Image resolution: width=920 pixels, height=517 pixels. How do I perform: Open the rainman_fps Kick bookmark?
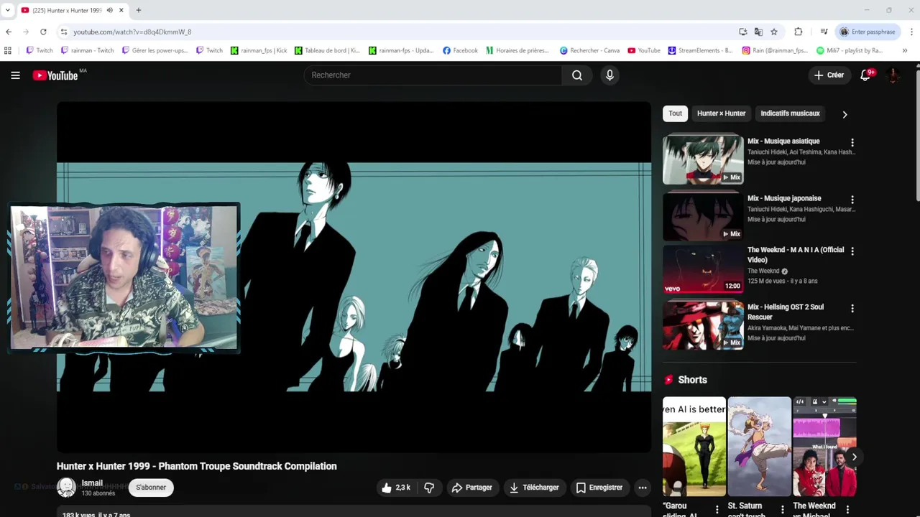[x=259, y=50]
